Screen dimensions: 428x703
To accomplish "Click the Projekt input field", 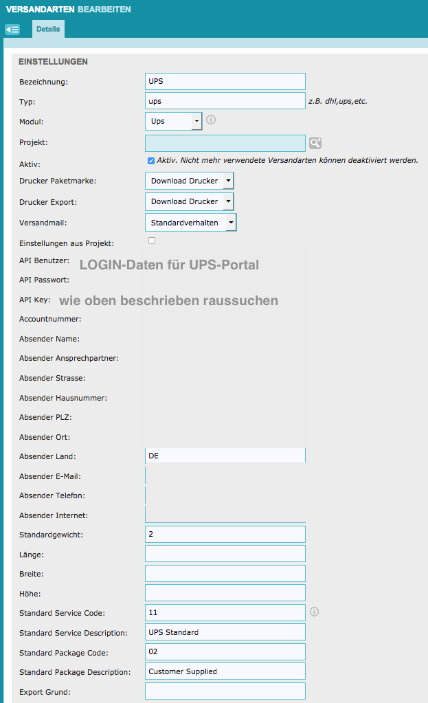I will (225, 143).
